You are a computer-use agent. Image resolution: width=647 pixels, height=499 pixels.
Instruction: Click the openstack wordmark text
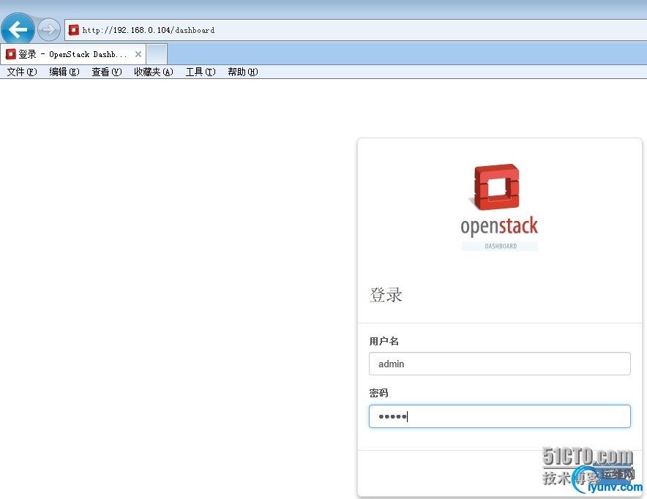(499, 226)
